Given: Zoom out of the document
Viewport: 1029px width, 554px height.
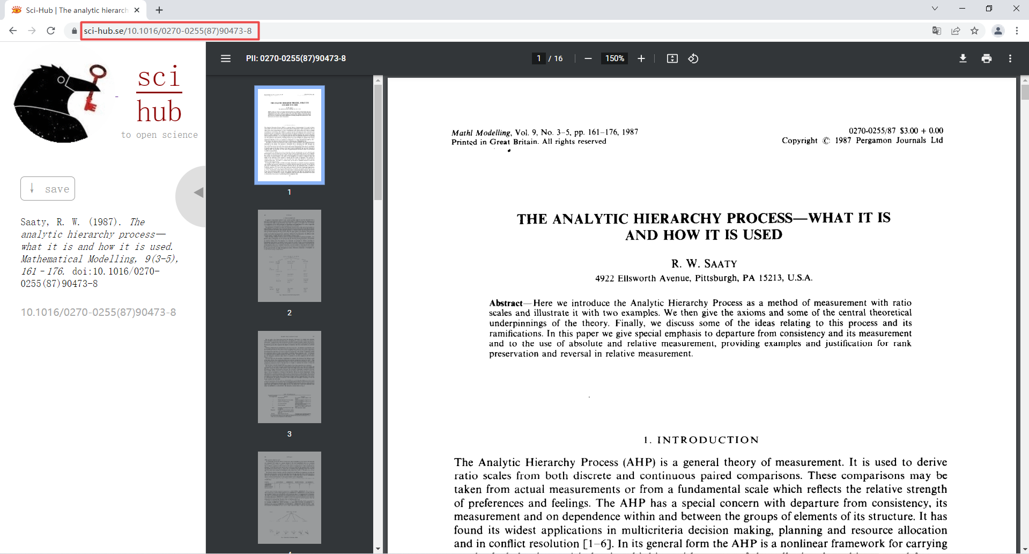Looking at the screenshot, I should click(x=588, y=58).
